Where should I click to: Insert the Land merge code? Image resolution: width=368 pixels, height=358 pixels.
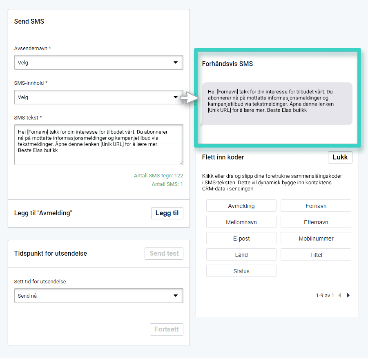(241, 255)
